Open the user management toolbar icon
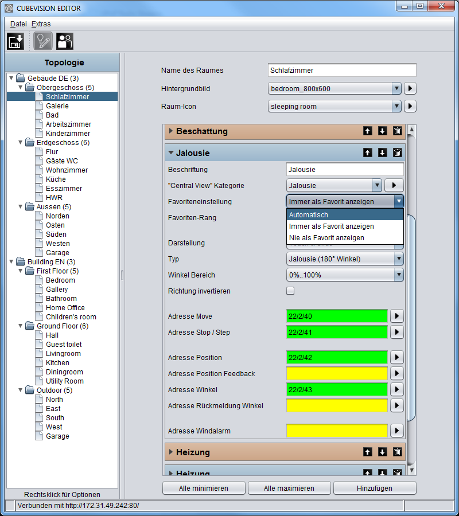The width and height of the screenshot is (459, 516). pos(64,41)
